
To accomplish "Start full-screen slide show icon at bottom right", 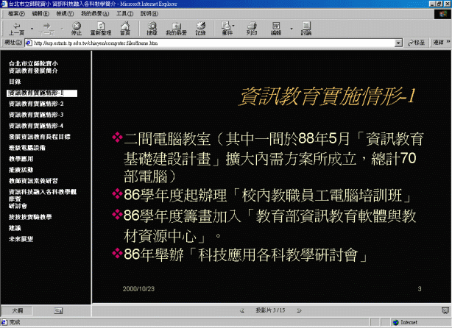I will 445,310.
